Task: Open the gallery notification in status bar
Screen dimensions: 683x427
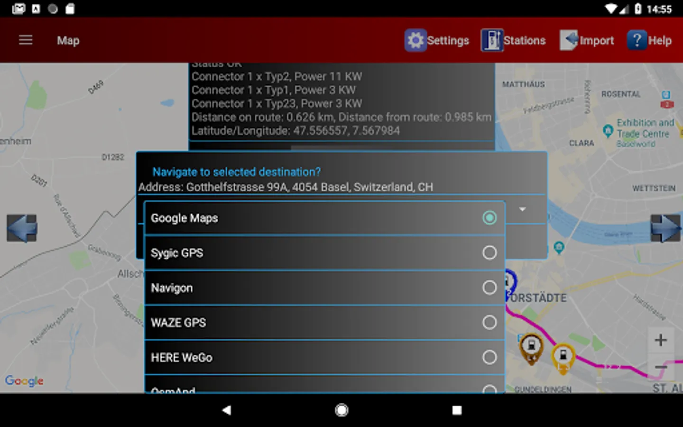Action: [18, 9]
